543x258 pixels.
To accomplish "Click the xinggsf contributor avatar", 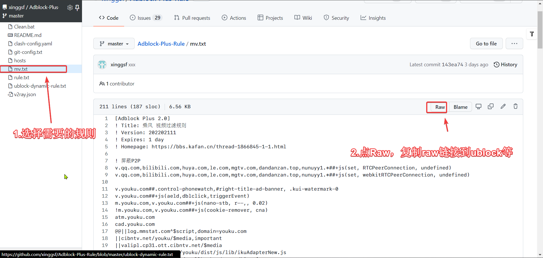I will point(102,64).
